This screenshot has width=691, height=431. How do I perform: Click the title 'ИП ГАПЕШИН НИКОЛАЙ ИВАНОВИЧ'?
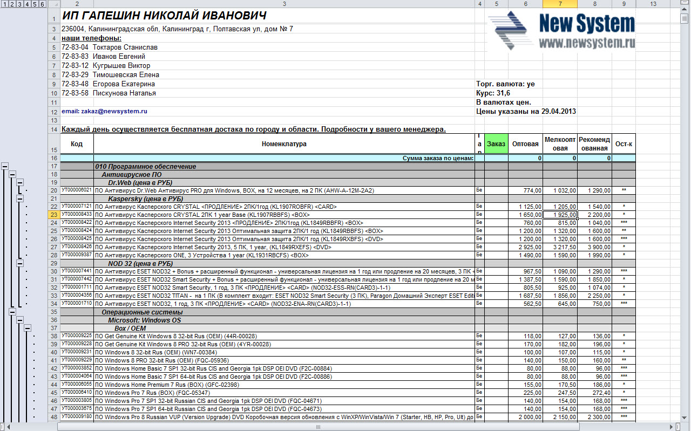[x=165, y=15]
